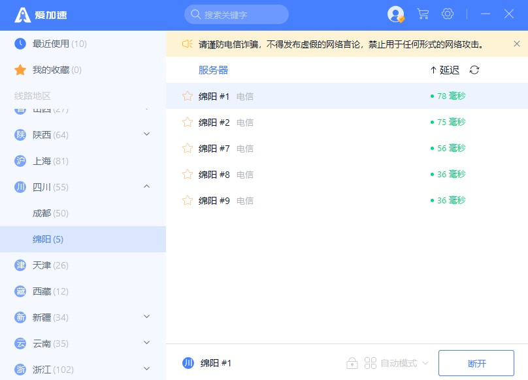The height and width of the screenshot is (380, 528).
Task: Toggle favorite star for 绵阳 #7
Action: pos(188,149)
